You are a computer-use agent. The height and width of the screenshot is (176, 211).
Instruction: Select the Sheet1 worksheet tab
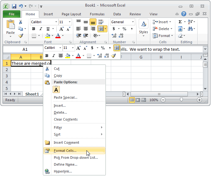32,94
